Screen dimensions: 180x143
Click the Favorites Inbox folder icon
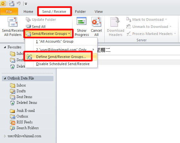[13, 54]
